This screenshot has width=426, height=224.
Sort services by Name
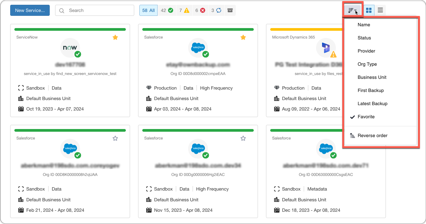coord(380,25)
